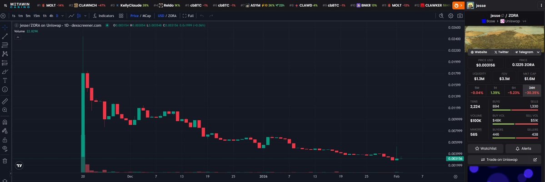Open quick search icon in chart toolbar
Viewport: 545px width, 182px height.
441,15
